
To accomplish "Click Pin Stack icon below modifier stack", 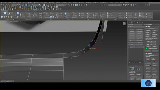I will (x=129, y=63).
